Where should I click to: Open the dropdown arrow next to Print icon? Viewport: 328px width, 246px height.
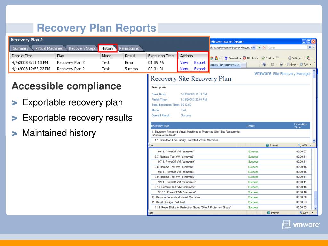pyautogui.click(x=285, y=64)
